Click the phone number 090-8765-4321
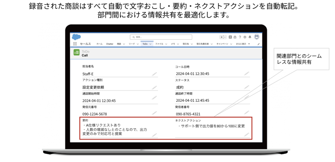Viewport: 335px width, 162px height. (188, 114)
